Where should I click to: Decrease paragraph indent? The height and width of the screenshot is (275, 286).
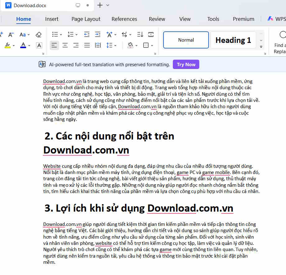coord(87,34)
